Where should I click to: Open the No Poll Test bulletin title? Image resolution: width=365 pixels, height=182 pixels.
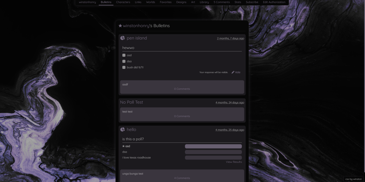point(131,102)
